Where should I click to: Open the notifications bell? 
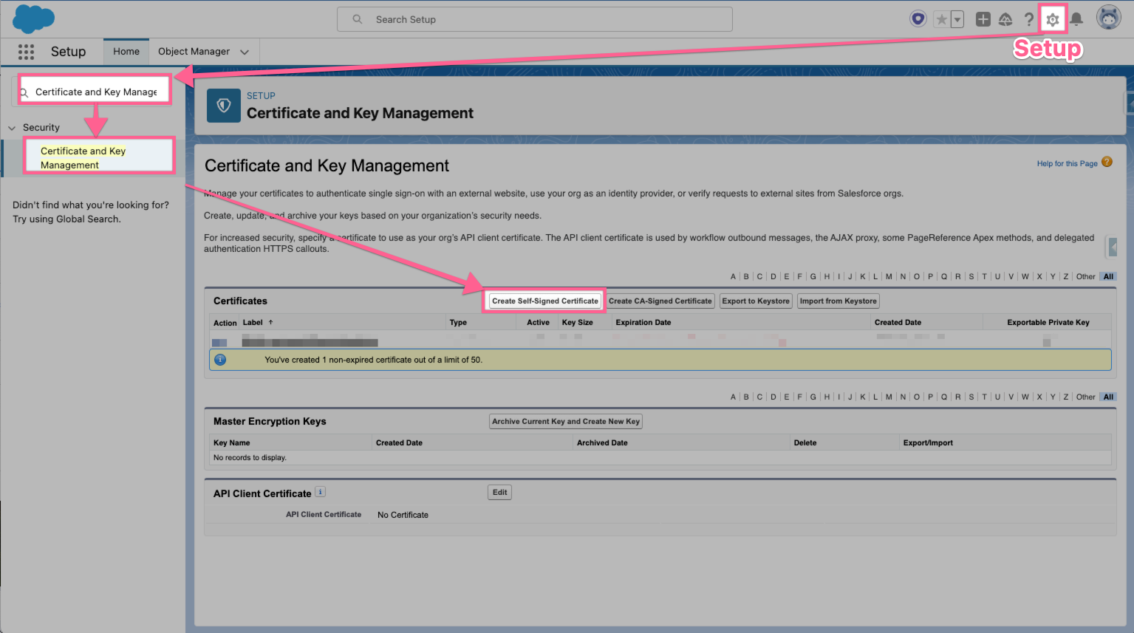[1076, 18]
